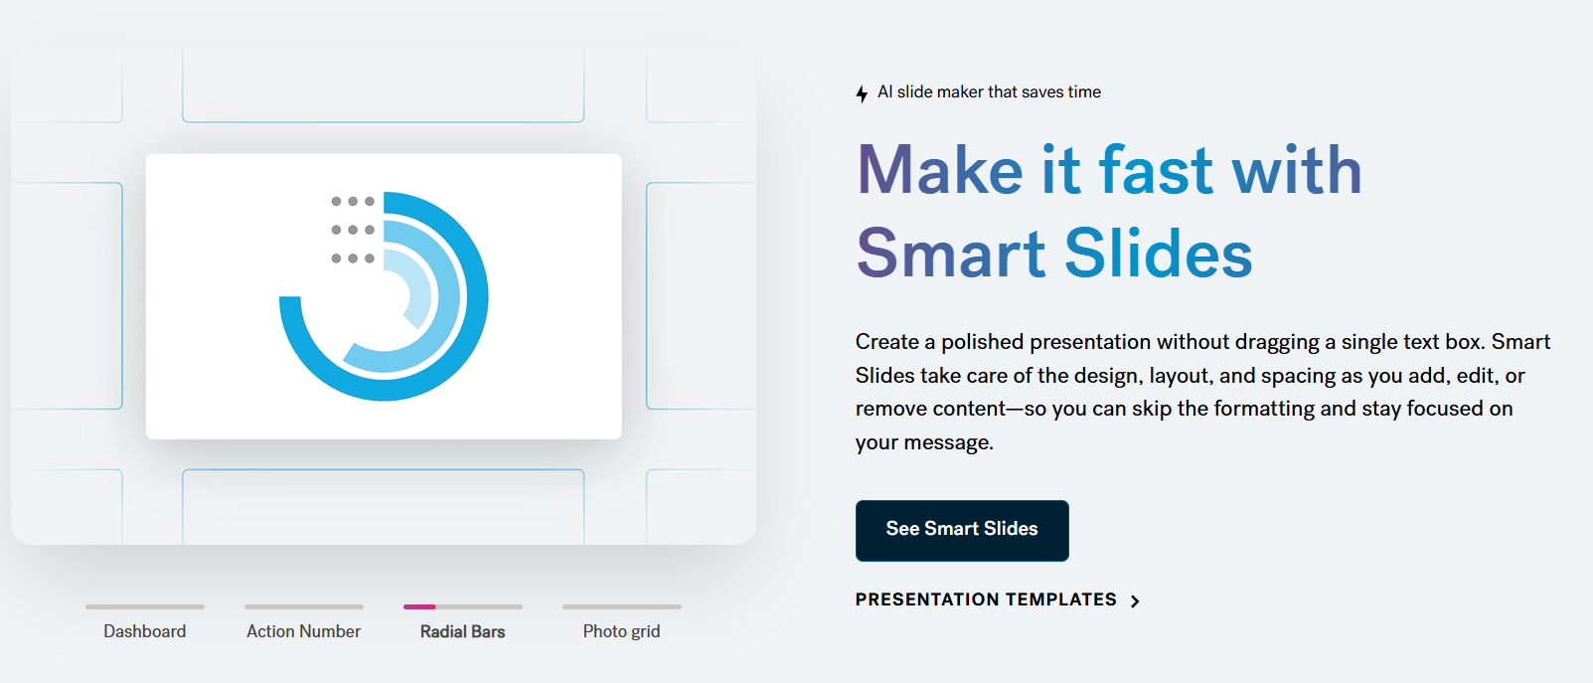Click the chevron beside Presentation Templates

click(1135, 600)
